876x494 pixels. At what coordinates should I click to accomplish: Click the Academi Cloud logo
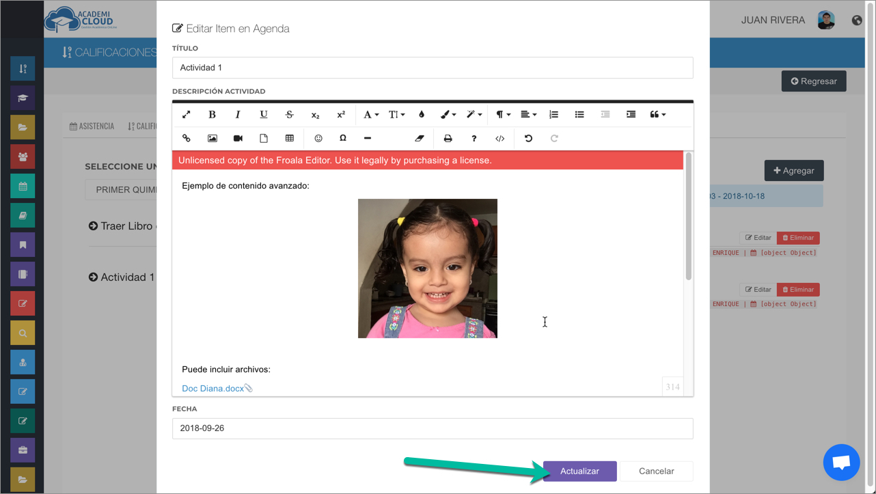click(82, 19)
